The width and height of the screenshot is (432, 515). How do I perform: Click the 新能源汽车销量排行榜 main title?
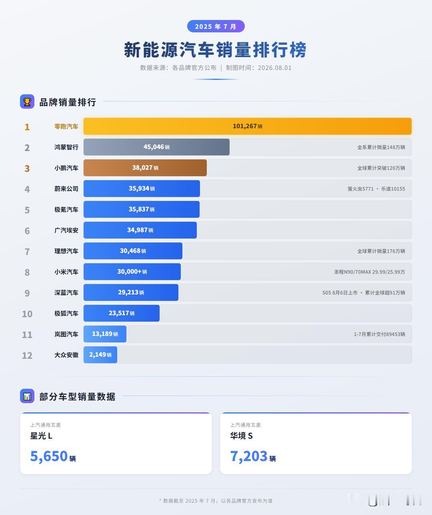point(216,50)
